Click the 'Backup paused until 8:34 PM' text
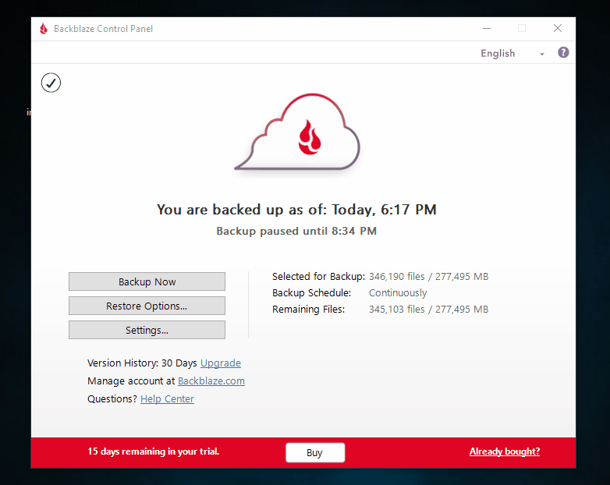This screenshot has width=610, height=485. (296, 231)
